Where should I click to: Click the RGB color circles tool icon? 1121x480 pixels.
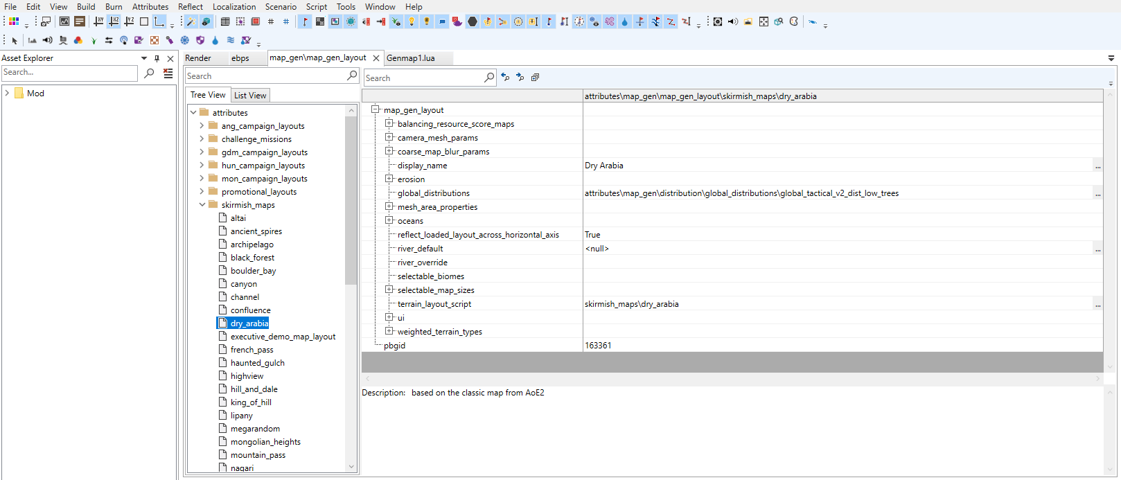[78, 40]
